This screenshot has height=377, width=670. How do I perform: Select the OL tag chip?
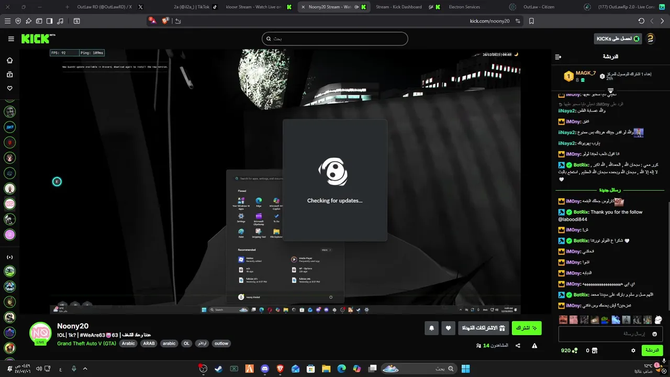tap(186, 343)
